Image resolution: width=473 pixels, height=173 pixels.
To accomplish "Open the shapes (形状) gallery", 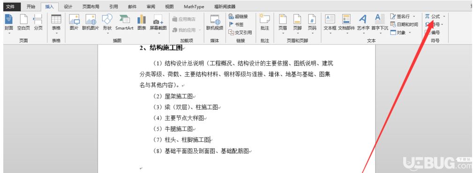I will 107,23.
